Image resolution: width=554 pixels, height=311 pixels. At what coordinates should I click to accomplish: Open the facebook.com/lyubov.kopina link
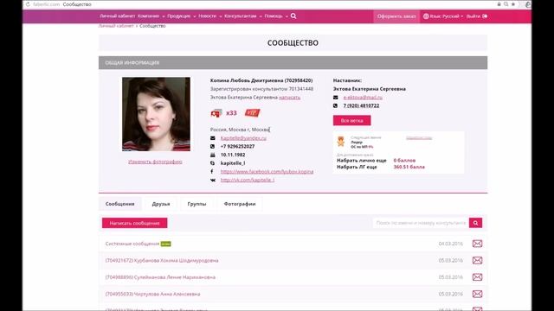tap(267, 171)
